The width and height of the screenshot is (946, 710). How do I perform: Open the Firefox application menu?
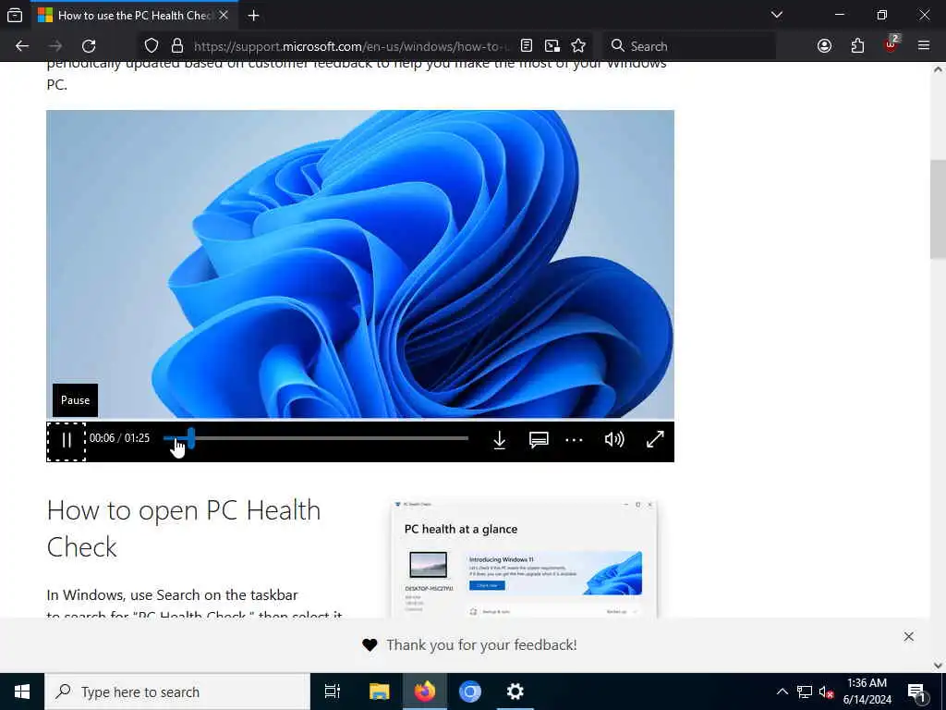[x=924, y=46]
